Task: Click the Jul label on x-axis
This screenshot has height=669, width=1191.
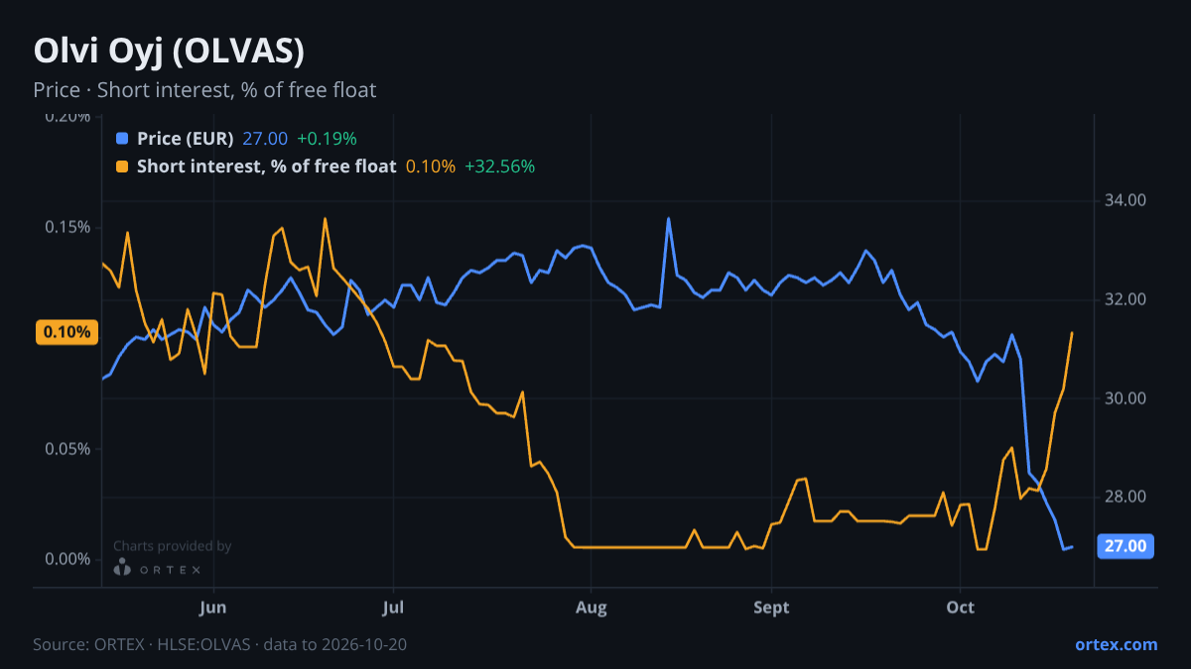Action: coord(393,607)
